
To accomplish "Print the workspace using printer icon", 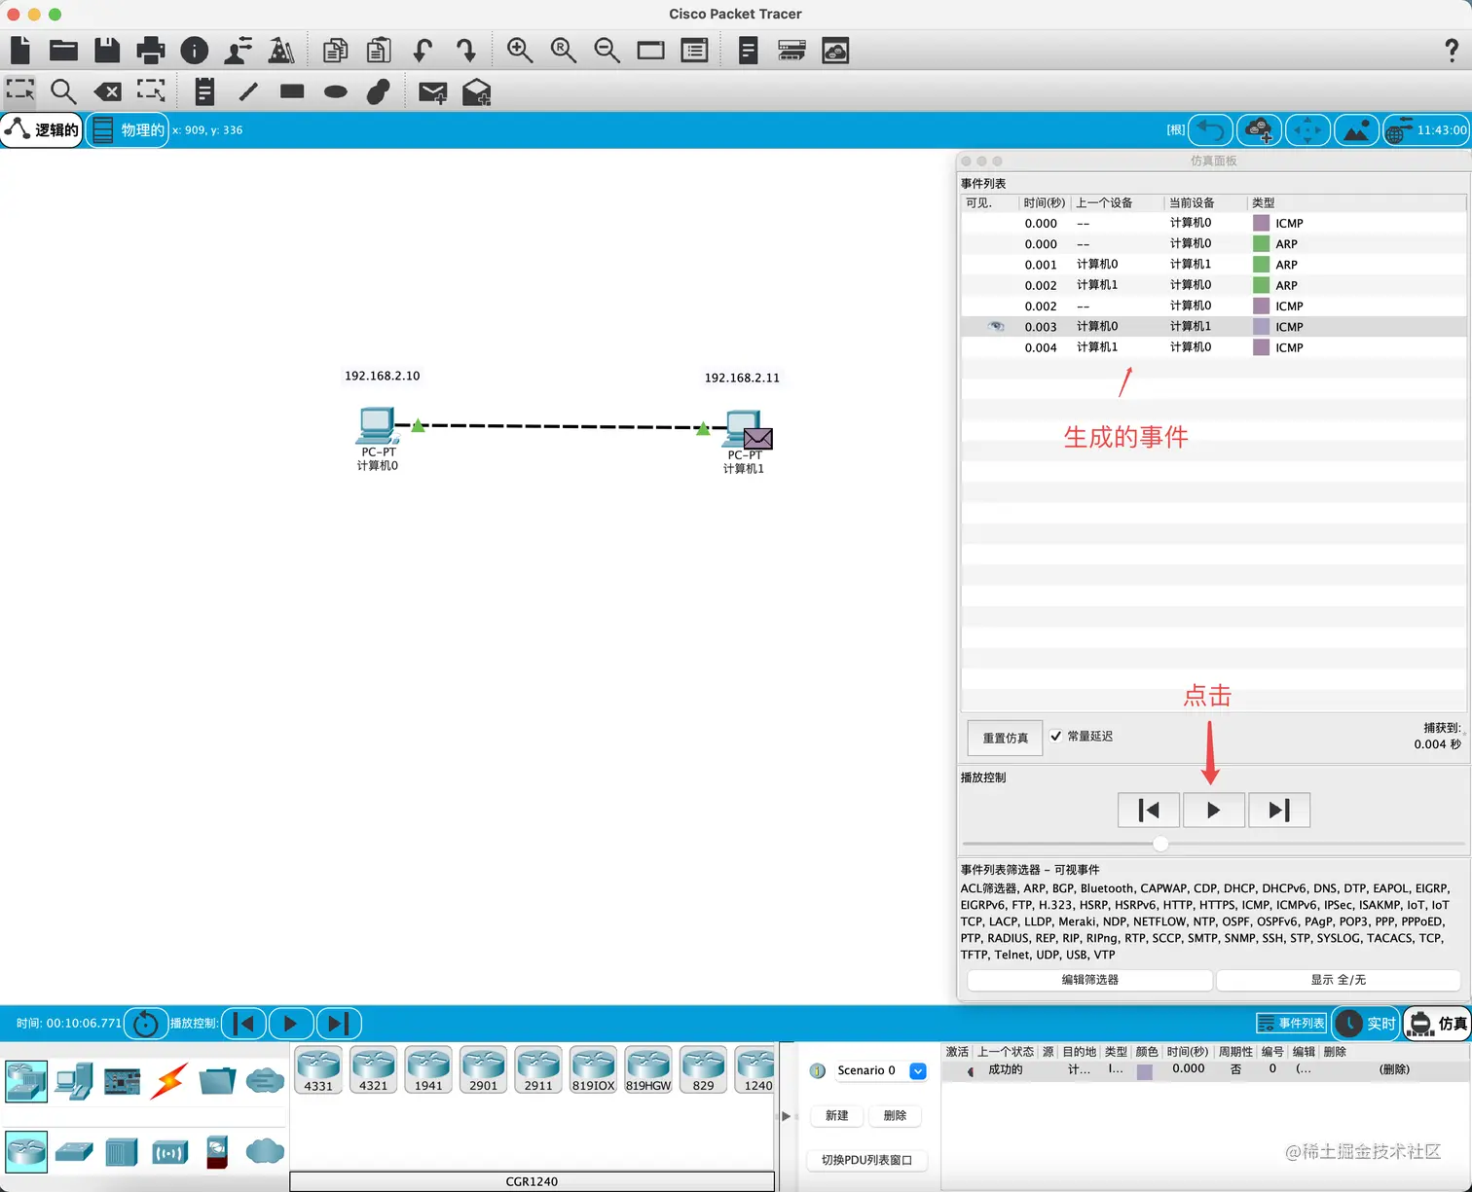I will [x=151, y=50].
